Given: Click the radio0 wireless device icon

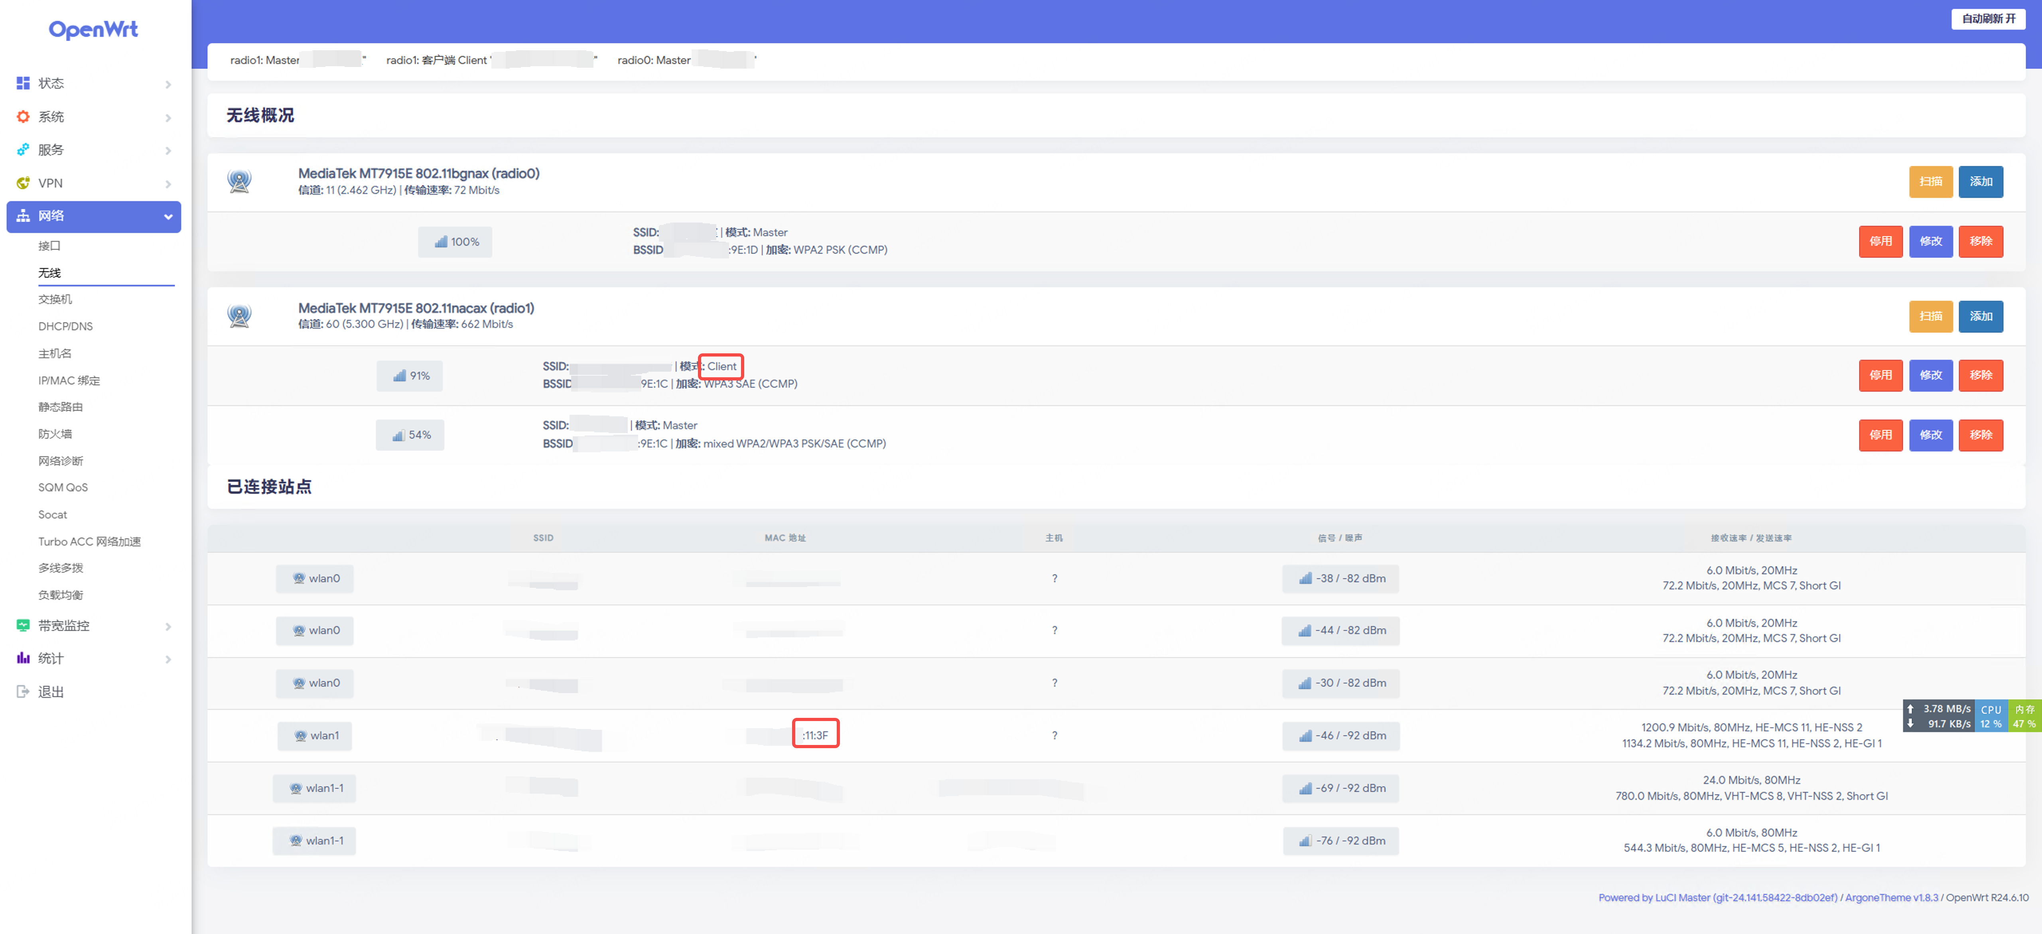Looking at the screenshot, I should [239, 181].
